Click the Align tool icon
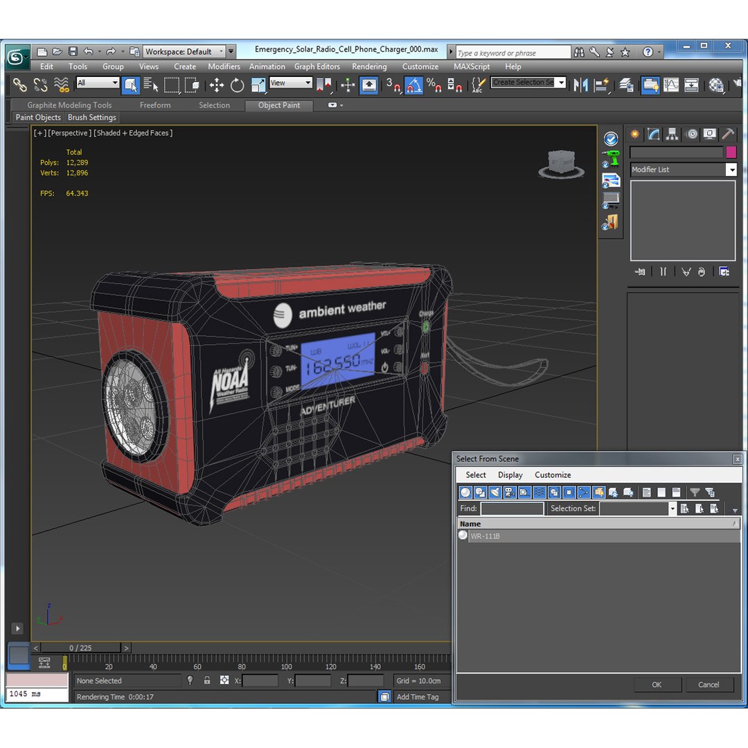The image size is (748, 748). tap(602, 85)
